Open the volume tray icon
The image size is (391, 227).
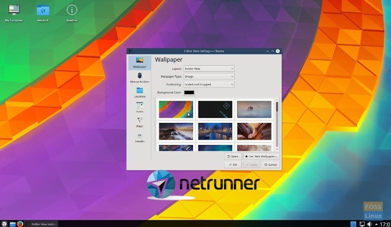coord(370,224)
